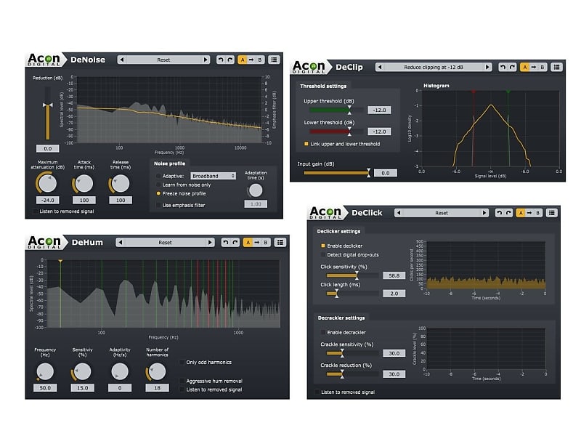Click the redo icon in DeHum
This screenshot has width=581, height=436.
pyautogui.click(x=235, y=243)
